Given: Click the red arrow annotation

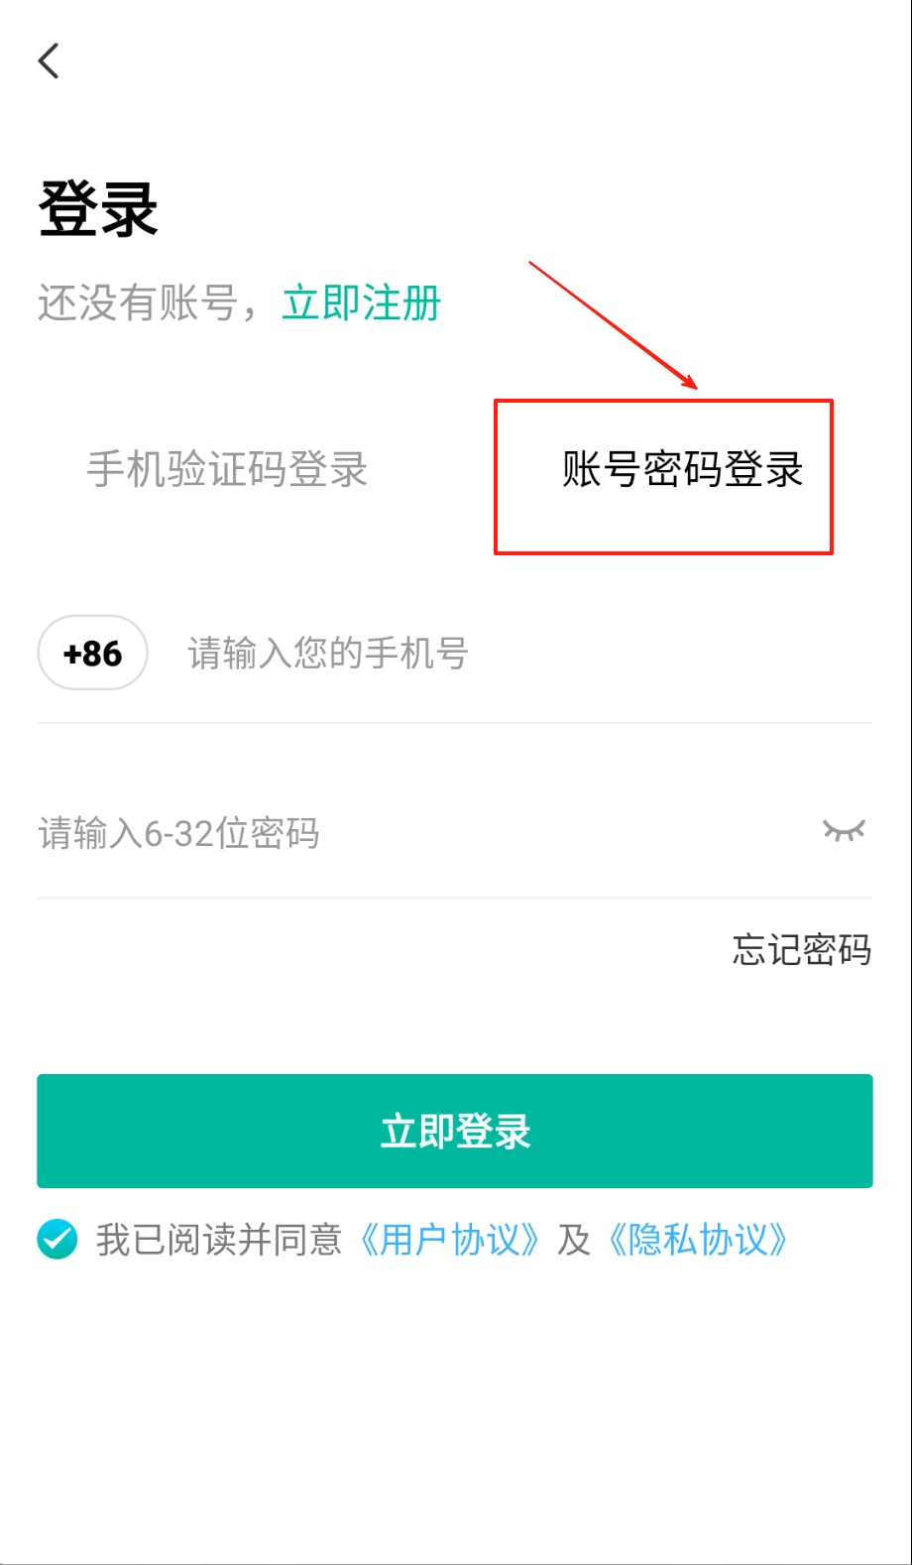Looking at the screenshot, I should tap(614, 325).
